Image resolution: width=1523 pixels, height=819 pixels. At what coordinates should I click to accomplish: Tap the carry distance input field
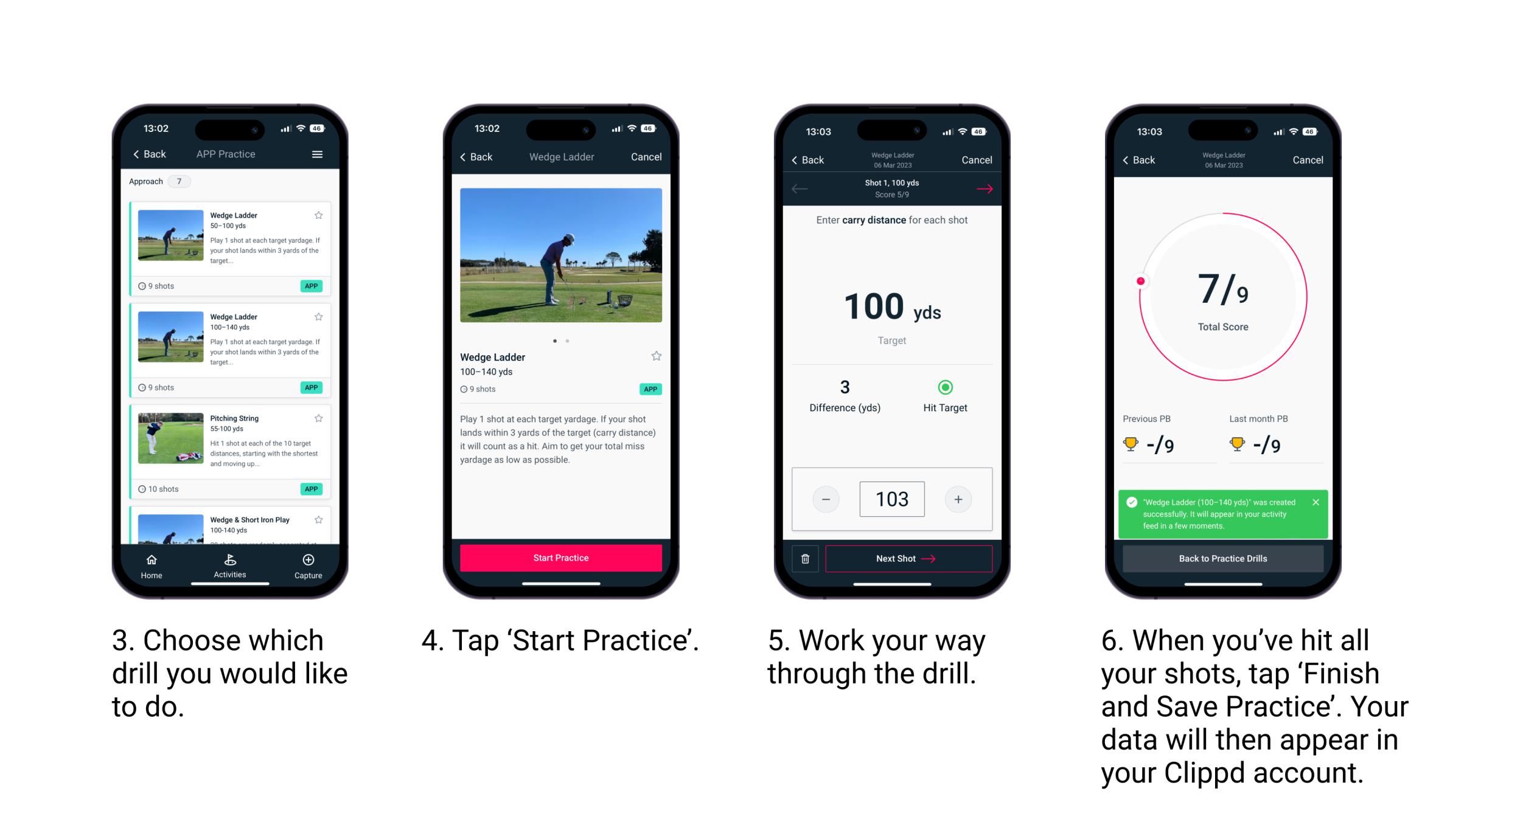(892, 497)
